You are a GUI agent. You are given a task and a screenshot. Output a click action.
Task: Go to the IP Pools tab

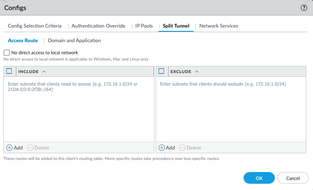pyautogui.click(x=144, y=26)
